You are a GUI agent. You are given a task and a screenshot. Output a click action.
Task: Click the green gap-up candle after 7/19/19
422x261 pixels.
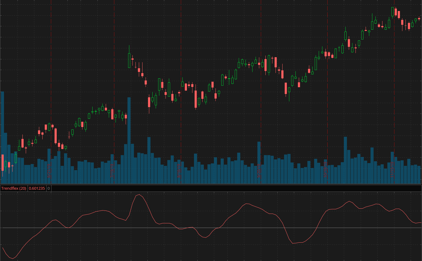tap(129, 60)
